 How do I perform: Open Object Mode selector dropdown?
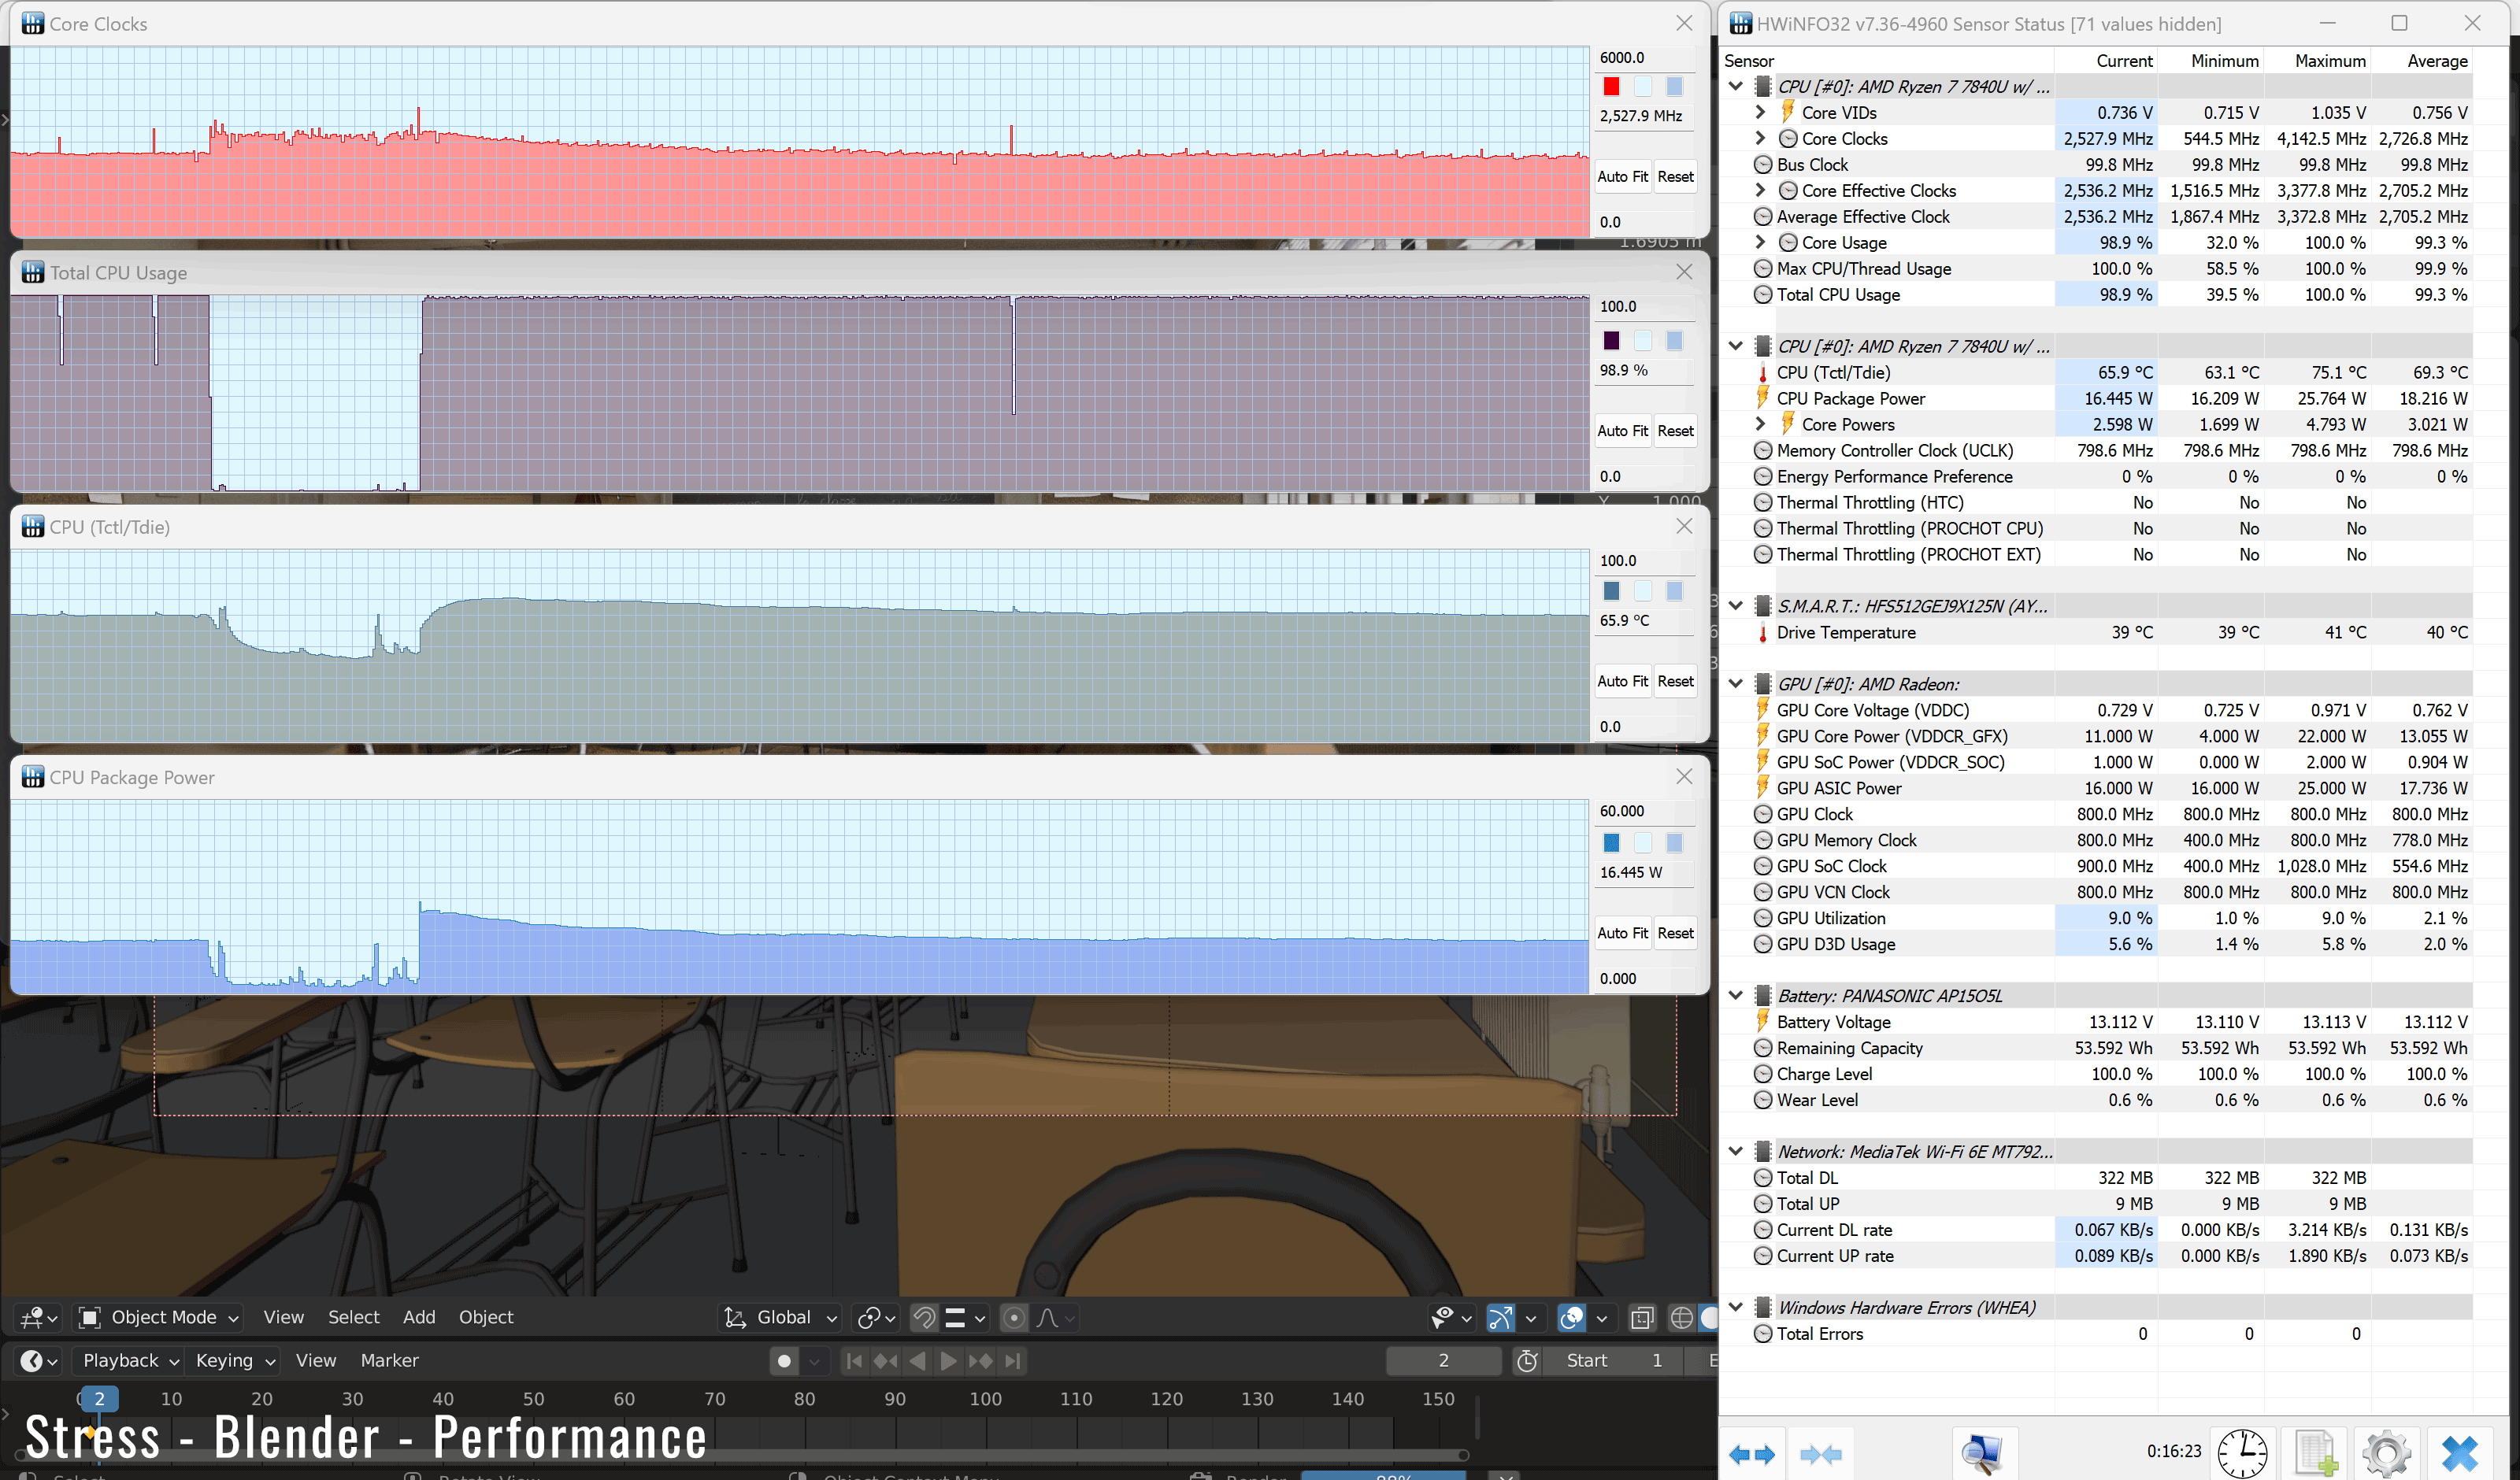pos(159,1318)
